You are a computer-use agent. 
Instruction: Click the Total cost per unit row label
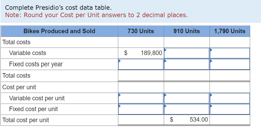(26, 120)
